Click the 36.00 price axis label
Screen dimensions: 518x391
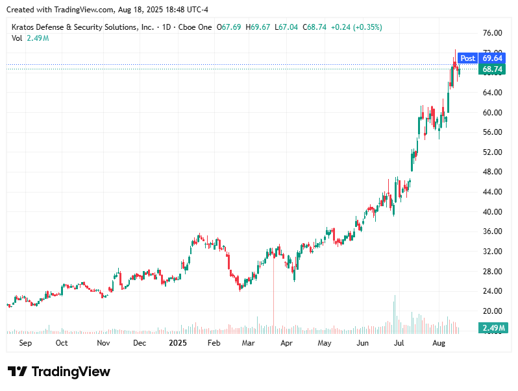point(492,231)
